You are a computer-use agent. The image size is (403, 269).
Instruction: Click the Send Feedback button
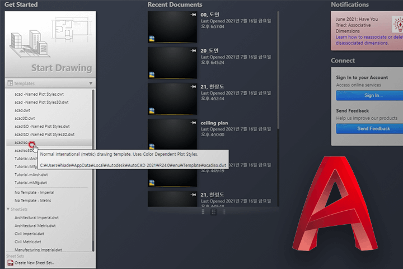click(369, 128)
